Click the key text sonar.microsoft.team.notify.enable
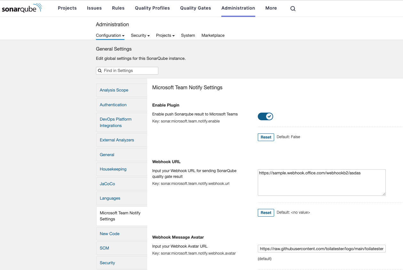Image resolution: width=403 pixels, height=270 pixels. coord(190,121)
